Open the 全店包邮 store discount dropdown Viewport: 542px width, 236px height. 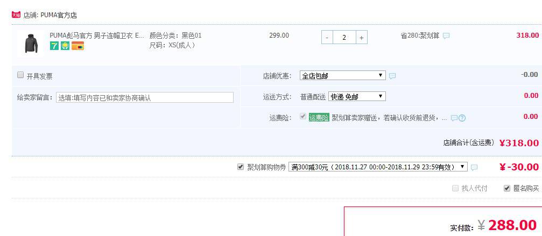[342, 76]
